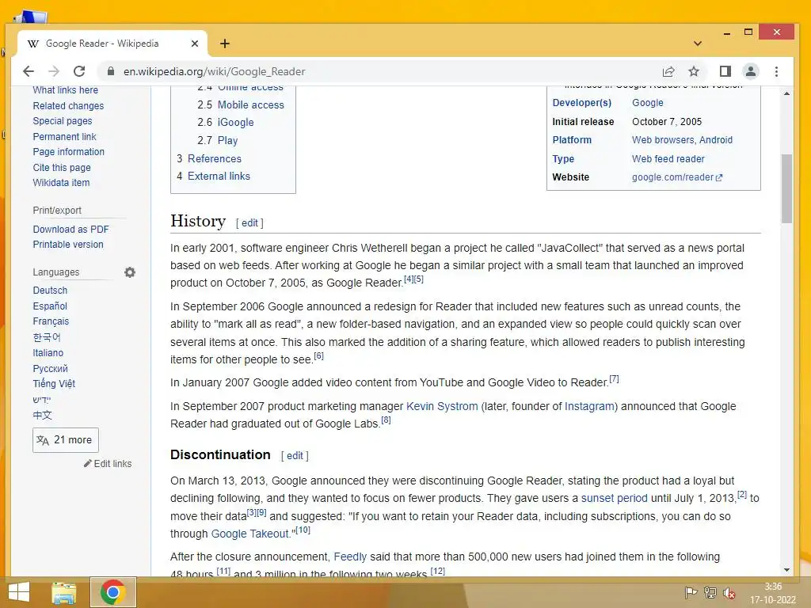Viewport: 811px width, 608px height.
Task: Click citation [6] superscript
Action: click(x=318, y=355)
